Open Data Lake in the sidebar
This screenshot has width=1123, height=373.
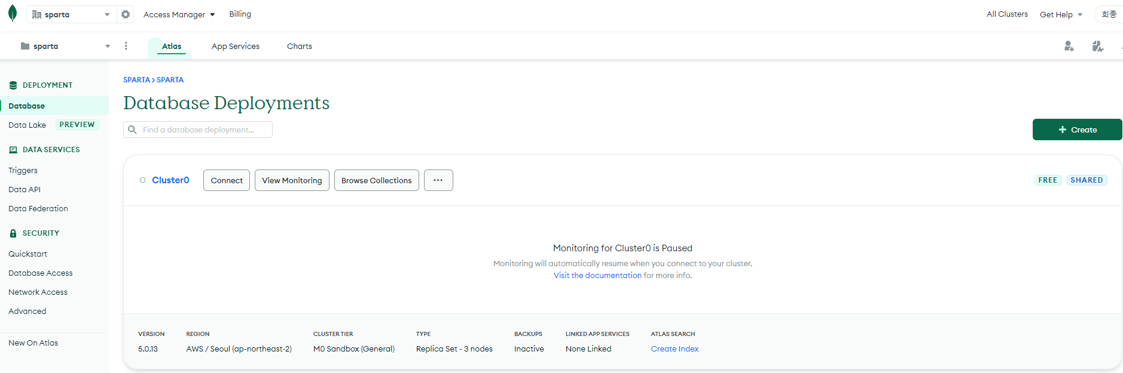click(27, 125)
